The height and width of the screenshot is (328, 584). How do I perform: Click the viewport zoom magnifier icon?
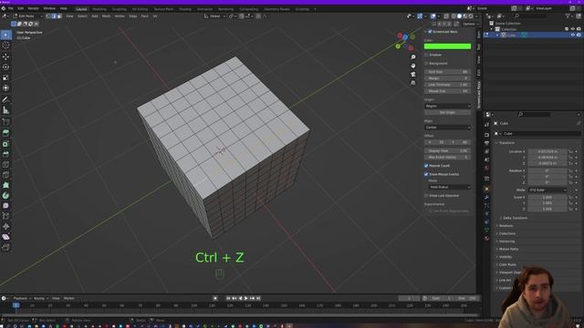point(413,56)
